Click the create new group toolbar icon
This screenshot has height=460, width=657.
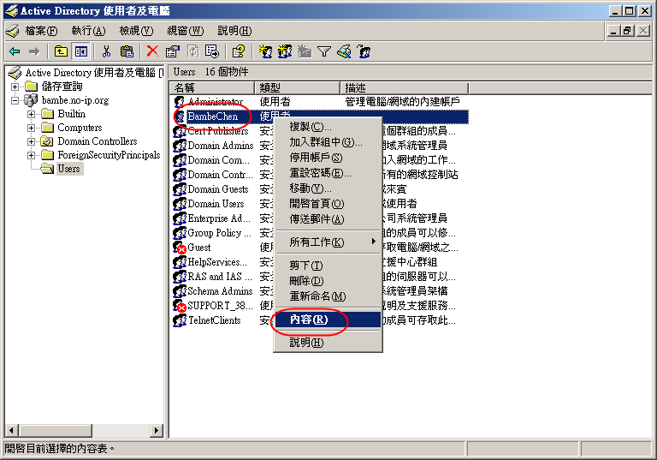point(285,51)
